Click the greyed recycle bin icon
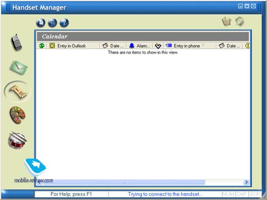 226,21
